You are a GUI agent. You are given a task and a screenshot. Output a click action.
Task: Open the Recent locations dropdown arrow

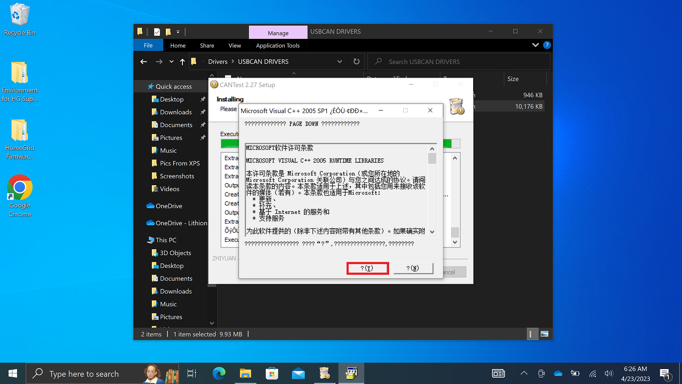tap(171, 61)
